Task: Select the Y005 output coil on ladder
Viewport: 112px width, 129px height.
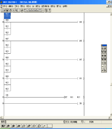Action: (81, 22)
